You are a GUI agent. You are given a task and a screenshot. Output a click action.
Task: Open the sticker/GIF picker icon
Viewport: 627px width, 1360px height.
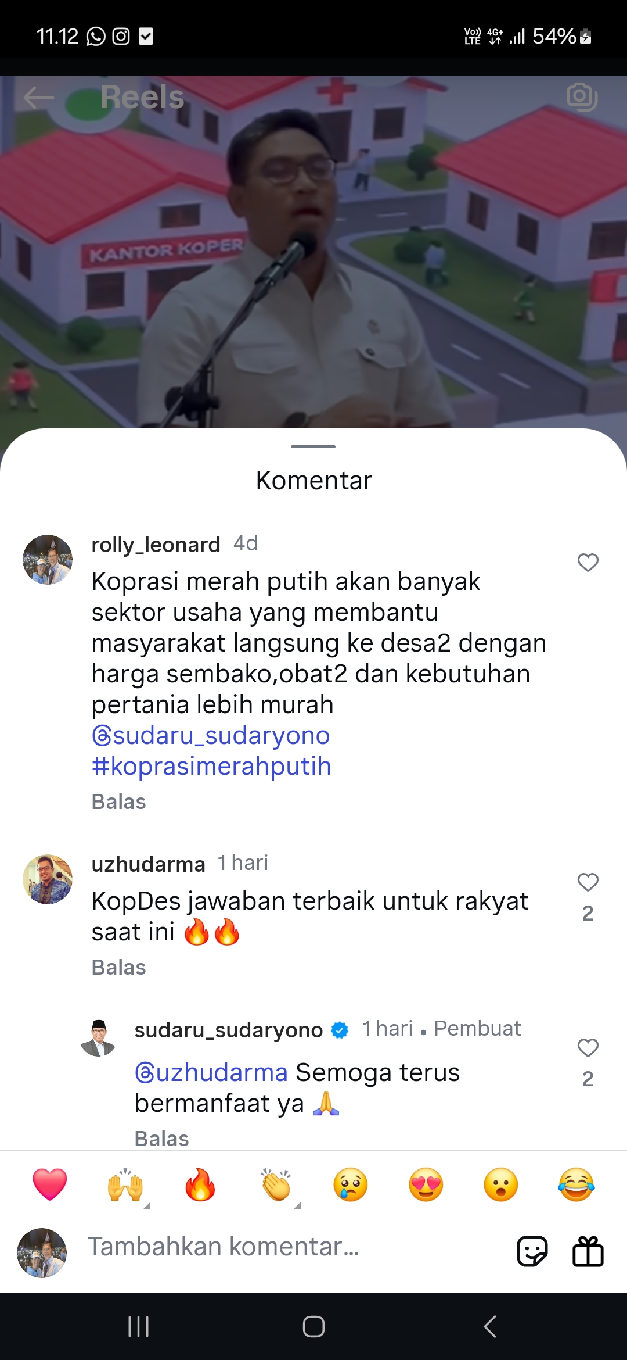pos(532,1251)
